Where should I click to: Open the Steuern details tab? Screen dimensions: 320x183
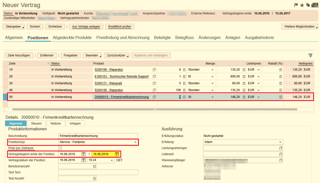pyautogui.click(x=36, y=124)
